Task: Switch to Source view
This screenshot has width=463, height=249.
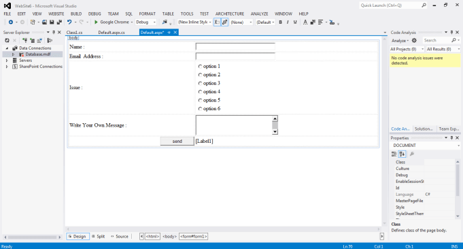Action: click(x=120, y=236)
